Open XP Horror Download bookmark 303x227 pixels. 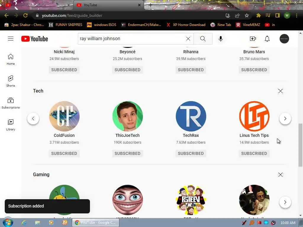point(186,25)
